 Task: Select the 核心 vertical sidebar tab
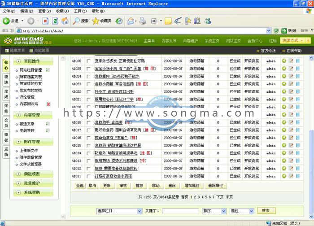(x=6, y=65)
